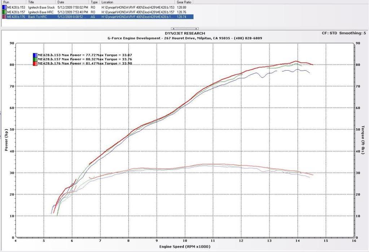Click type 'AG' of run ME428.b.176
Screen dimensions: 369x252
pos(93,17)
